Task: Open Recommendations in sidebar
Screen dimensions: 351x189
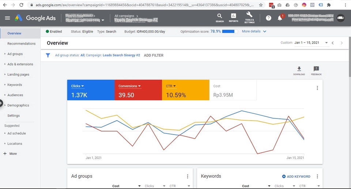Action: coord(21,44)
